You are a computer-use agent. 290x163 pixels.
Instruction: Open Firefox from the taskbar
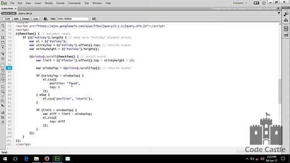point(47,159)
